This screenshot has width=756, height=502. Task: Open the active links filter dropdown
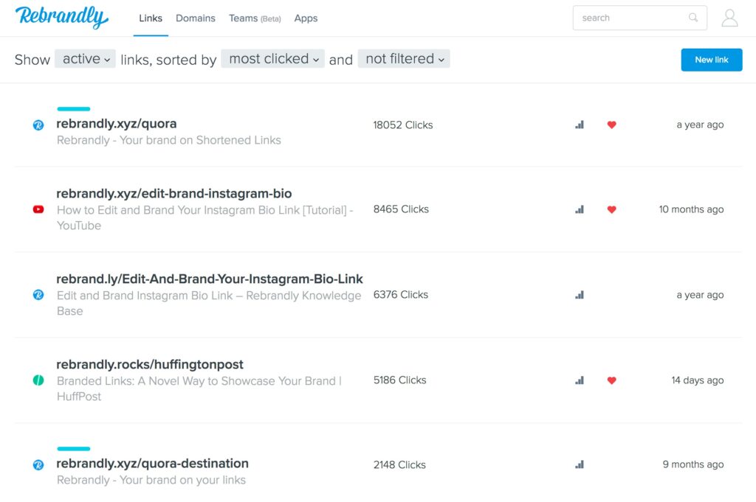tap(84, 59)
